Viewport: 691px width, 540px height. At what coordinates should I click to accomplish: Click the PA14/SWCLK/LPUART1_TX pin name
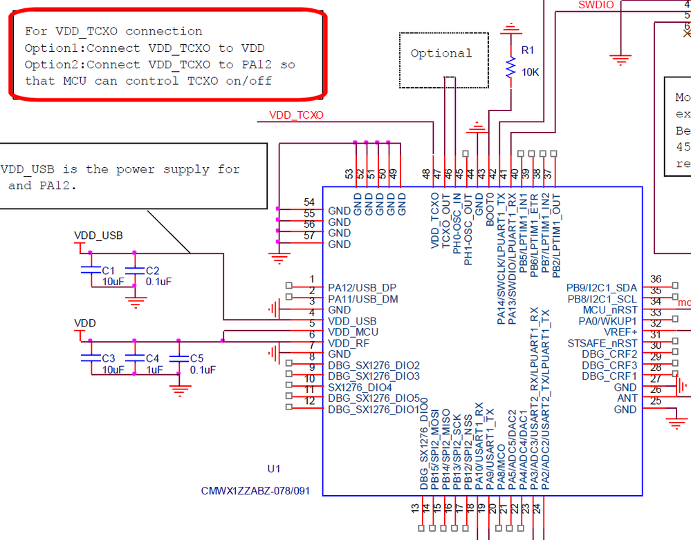click(x=501, y=258)
